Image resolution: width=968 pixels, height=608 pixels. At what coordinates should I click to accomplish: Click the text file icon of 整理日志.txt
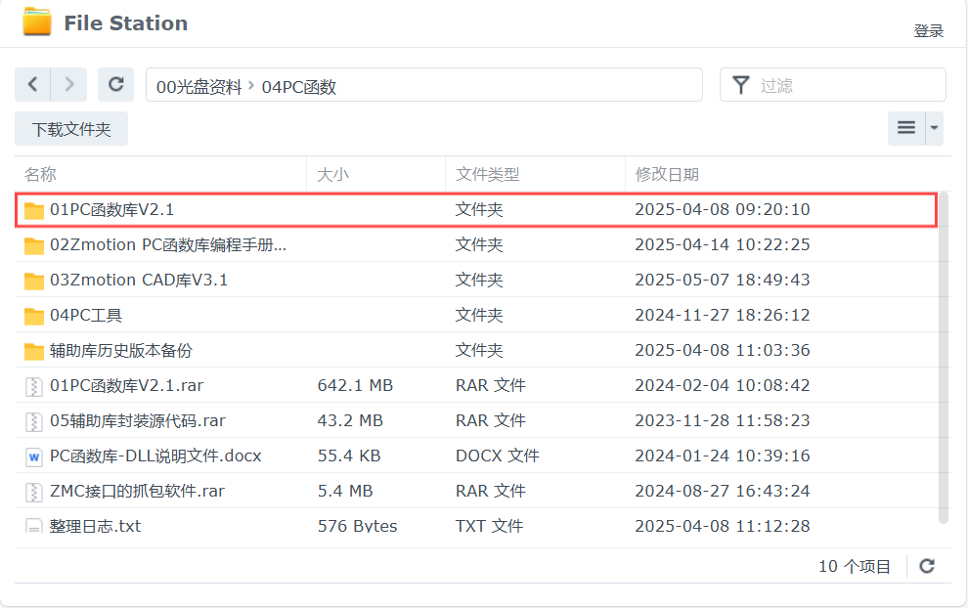pos(34,526)
